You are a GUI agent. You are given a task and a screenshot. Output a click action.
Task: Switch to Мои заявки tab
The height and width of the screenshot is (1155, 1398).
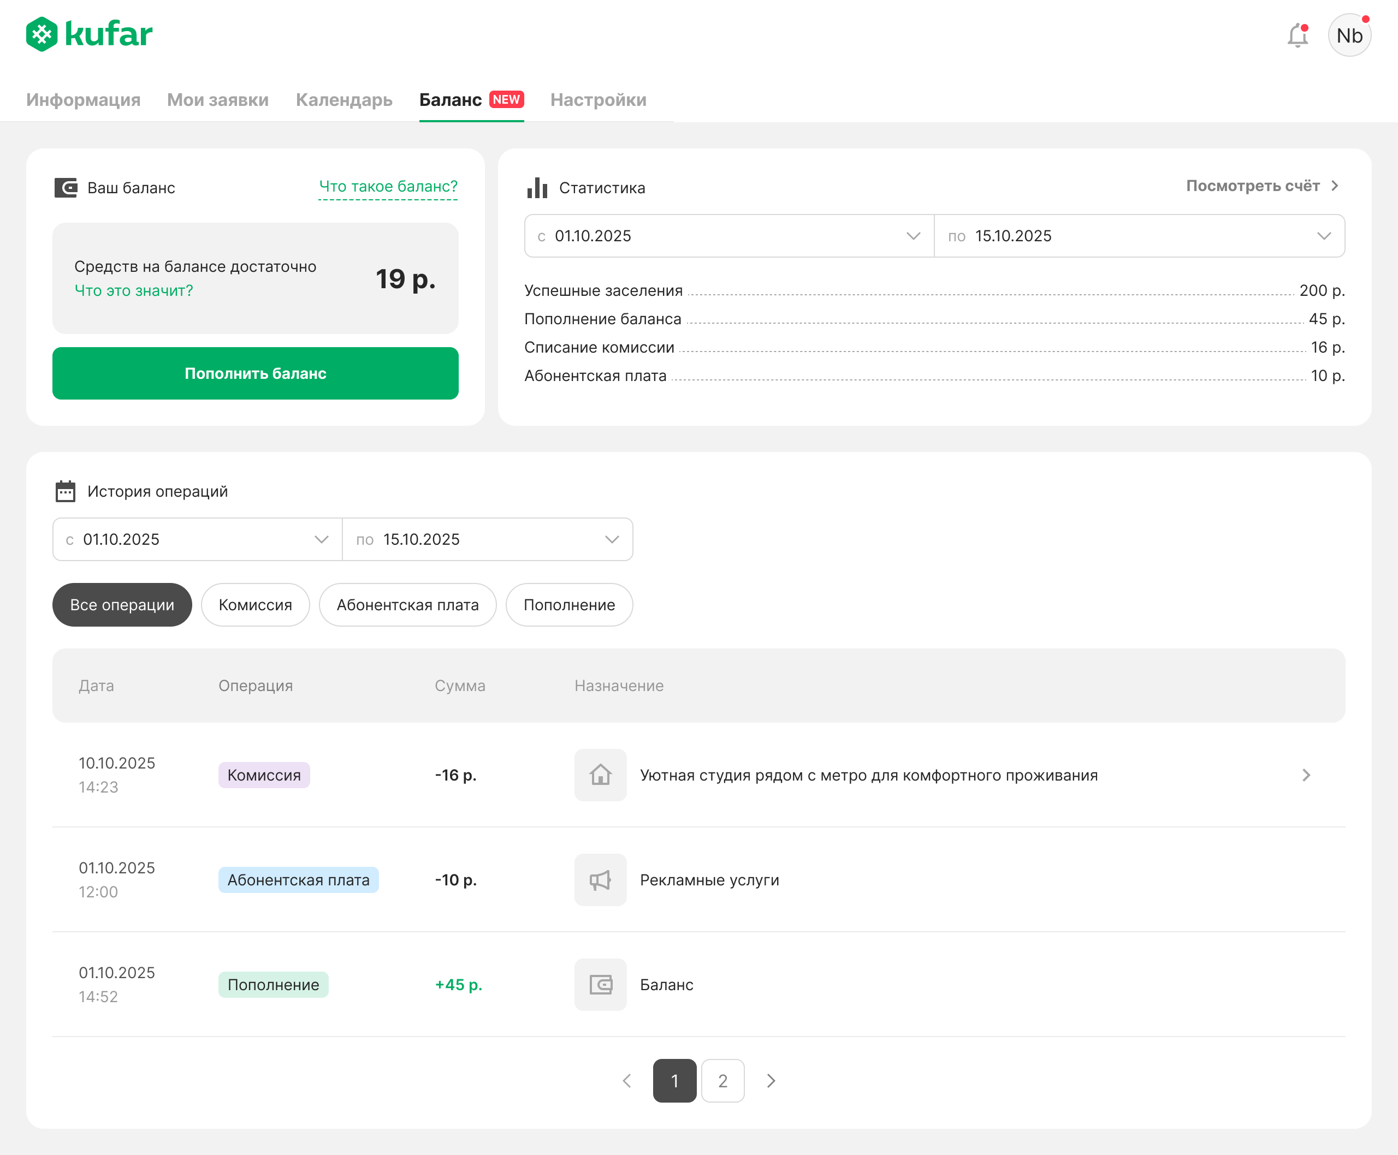coord(218,100)
